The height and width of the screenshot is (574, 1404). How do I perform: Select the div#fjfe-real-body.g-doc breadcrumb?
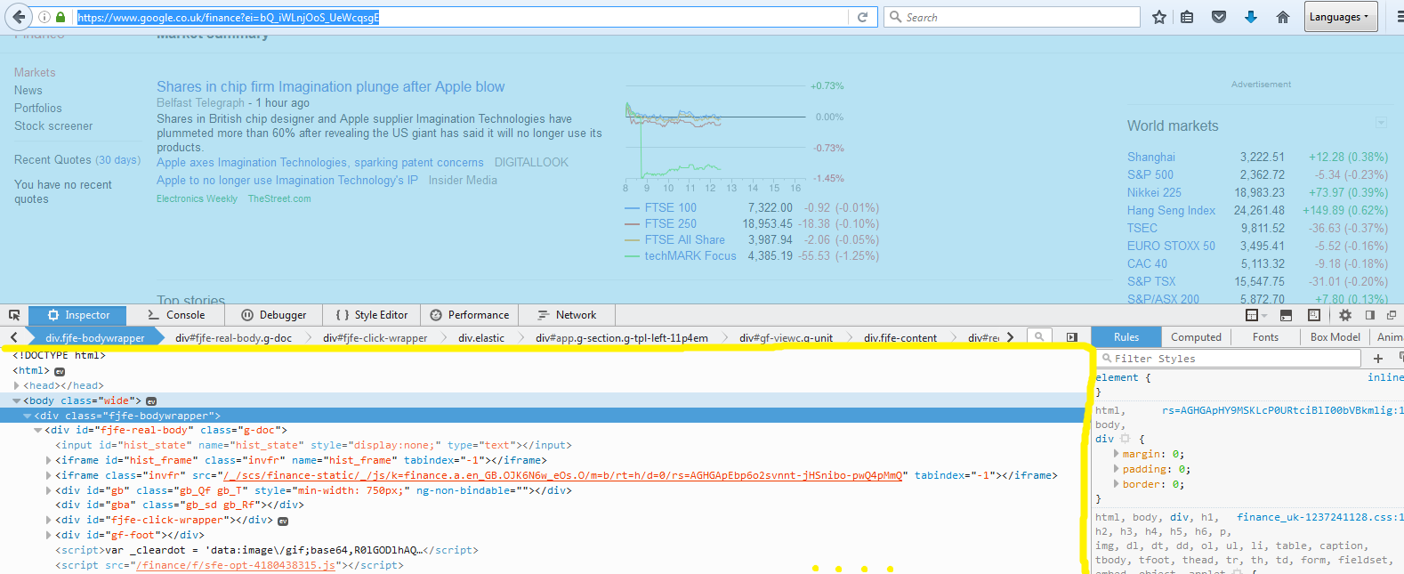click(233, 338)
